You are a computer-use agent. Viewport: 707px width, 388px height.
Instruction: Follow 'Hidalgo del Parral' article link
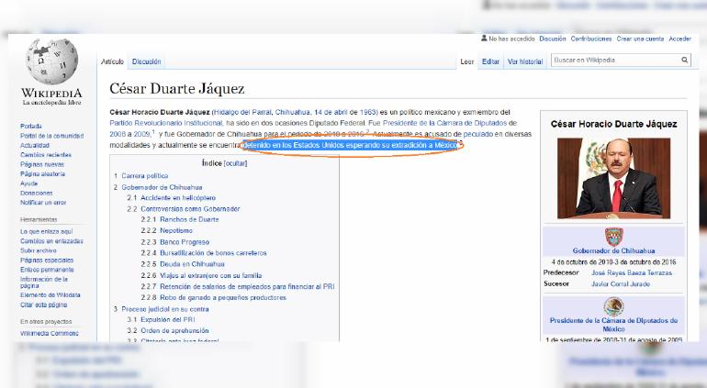[242, 112]
